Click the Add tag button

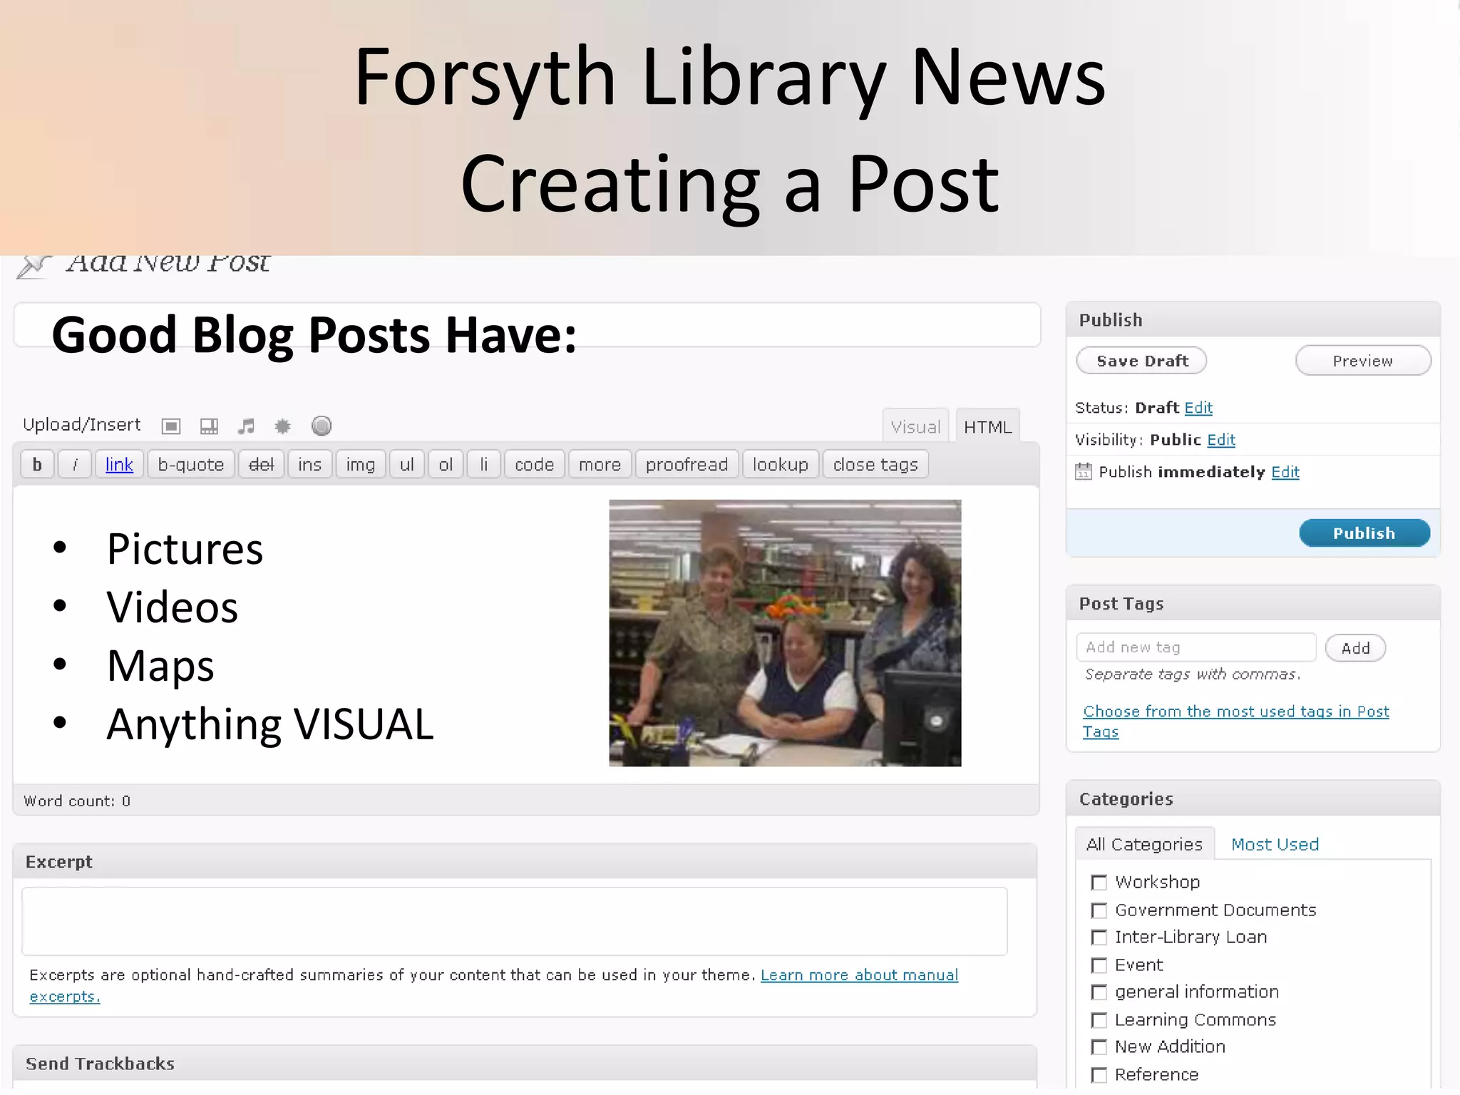click(1356, 648)
